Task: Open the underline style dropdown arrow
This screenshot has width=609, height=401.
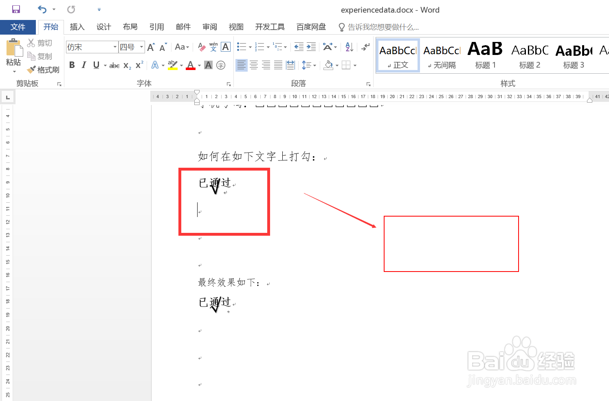Action: tap(105, 65)
